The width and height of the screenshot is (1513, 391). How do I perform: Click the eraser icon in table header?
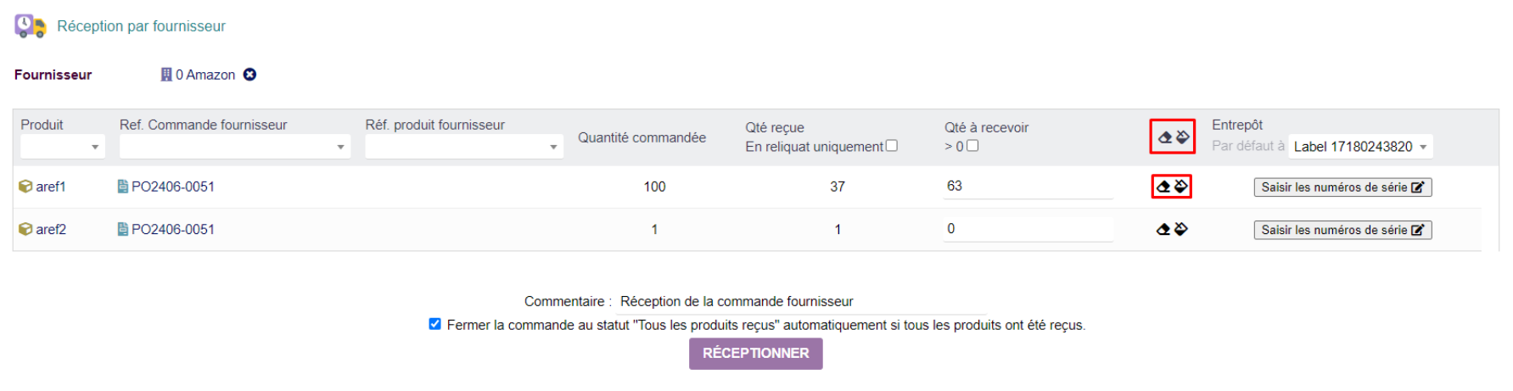pos(1165,137)
